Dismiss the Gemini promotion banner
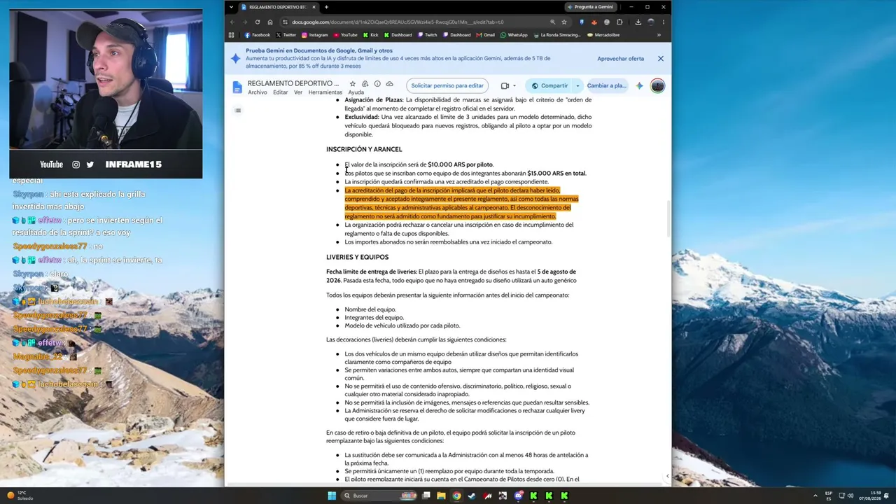The height and width of the screenshot is (504, 896). click(x=660, y=59)
